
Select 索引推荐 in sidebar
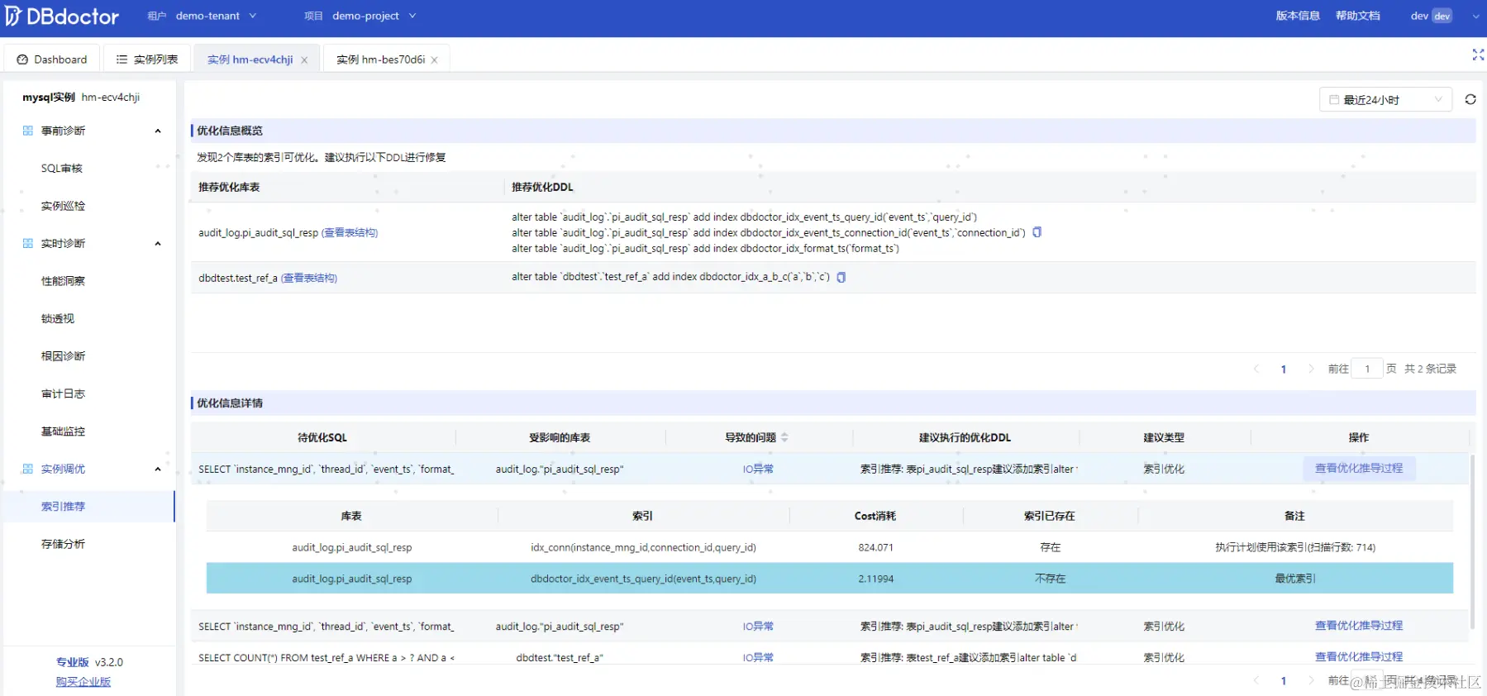pyautogui.click(x=88, y=506)
